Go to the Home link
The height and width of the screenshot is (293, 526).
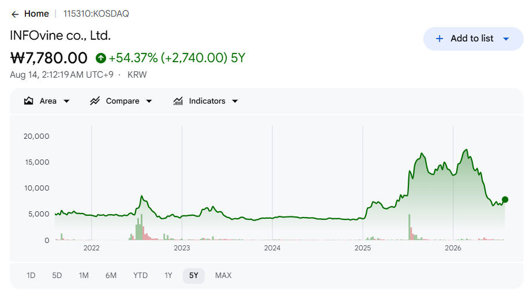[x=36, y=14]
